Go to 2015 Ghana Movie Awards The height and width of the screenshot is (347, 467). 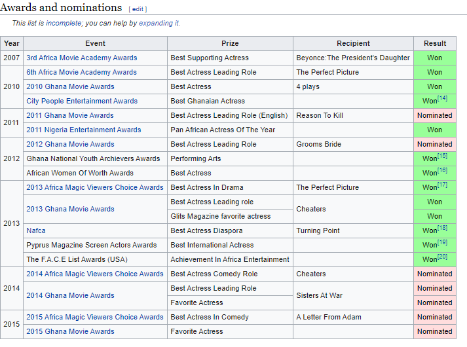point(70,331)
